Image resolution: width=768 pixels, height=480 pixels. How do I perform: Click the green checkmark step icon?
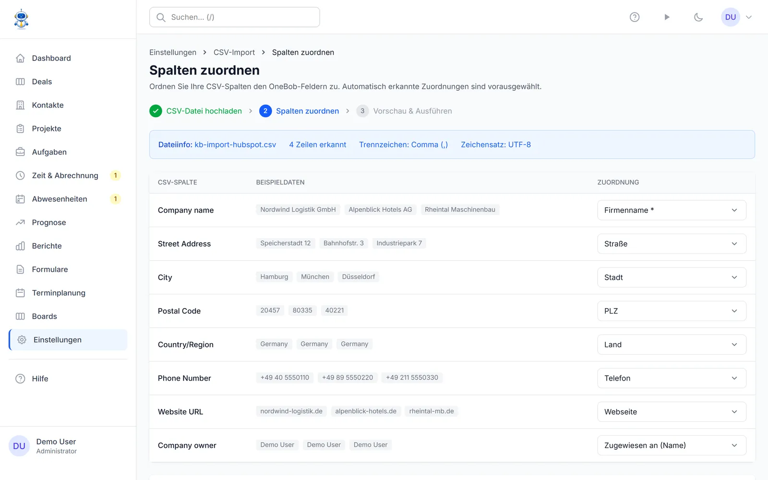point(156,111)
